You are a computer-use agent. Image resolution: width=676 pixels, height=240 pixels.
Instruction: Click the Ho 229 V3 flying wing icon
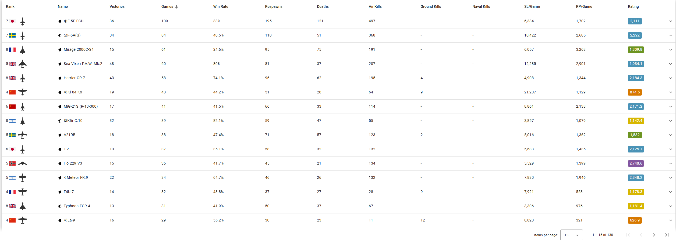pos(23,163)
